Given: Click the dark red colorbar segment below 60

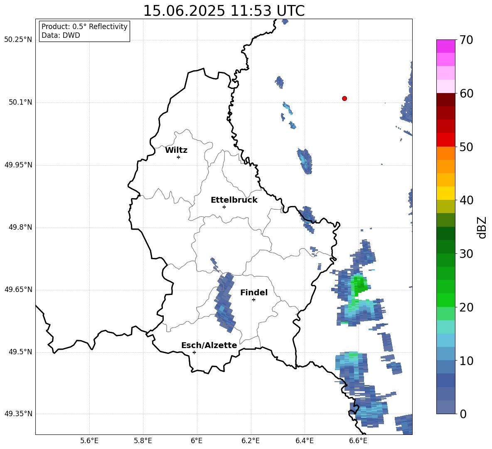Looking at the screenshot, I should pos(445,100).
